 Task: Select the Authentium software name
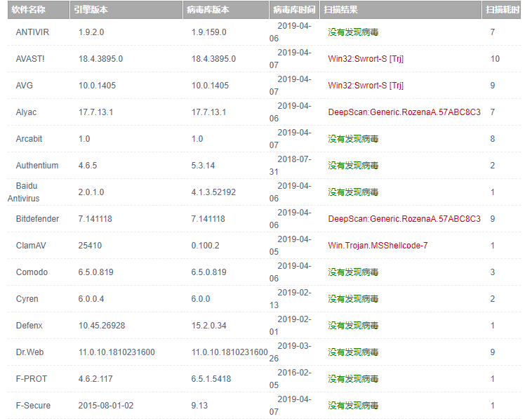[x=37, y=166]
